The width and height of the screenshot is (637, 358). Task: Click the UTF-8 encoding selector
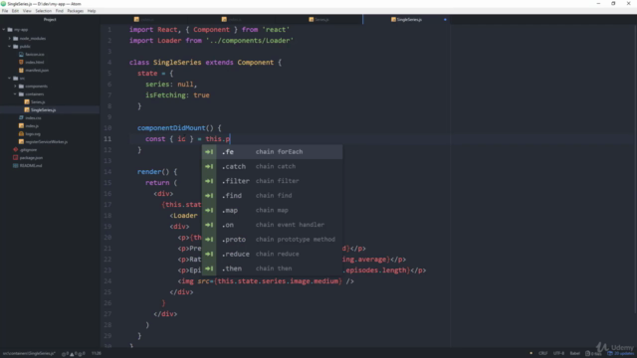[x=559, y=354]
